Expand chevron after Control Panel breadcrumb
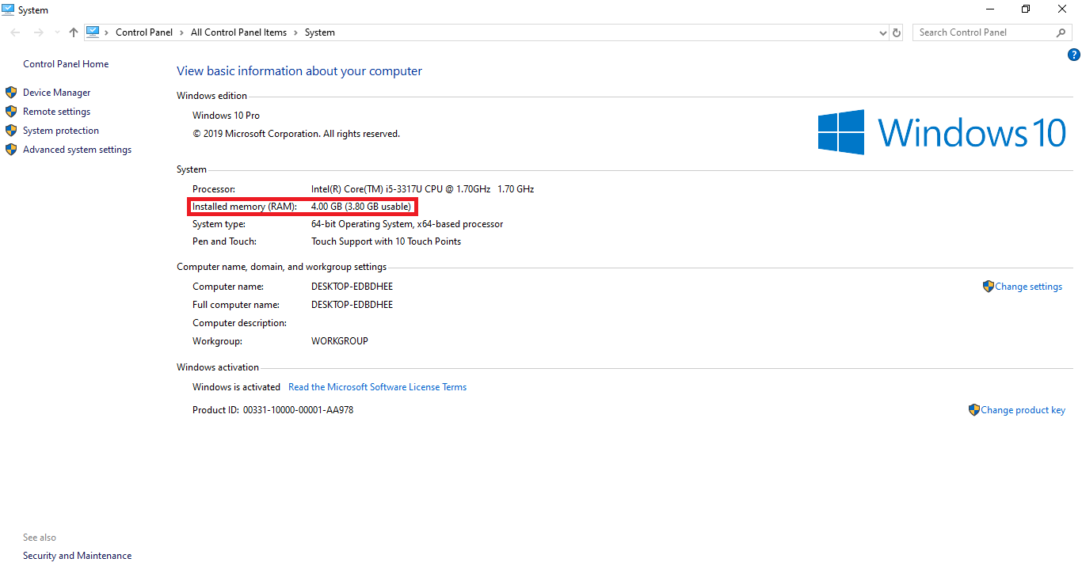 coord(181,32)
